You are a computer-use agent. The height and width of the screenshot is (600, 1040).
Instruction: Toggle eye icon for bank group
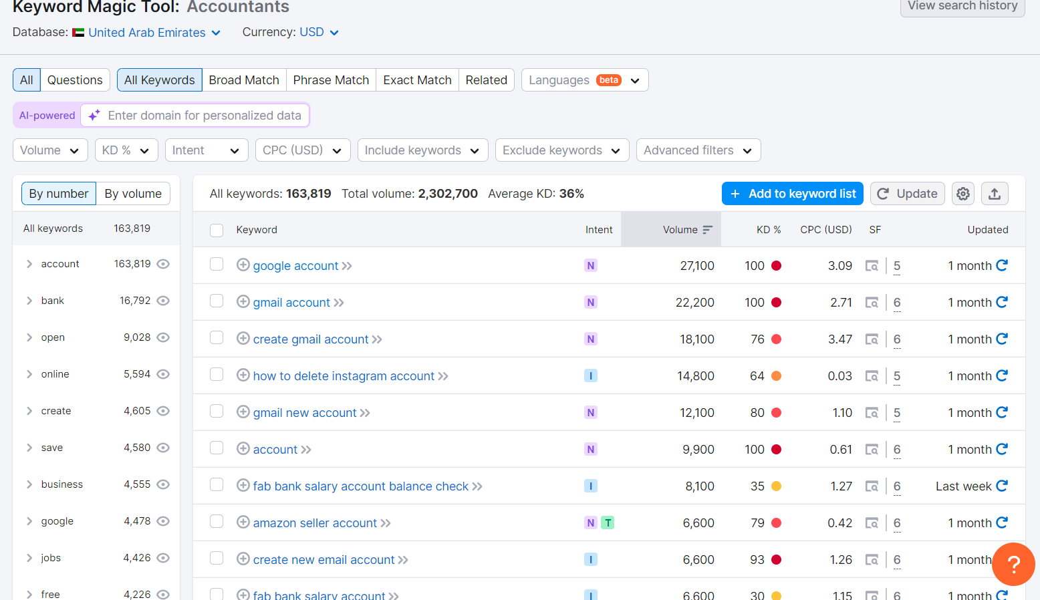163,301
